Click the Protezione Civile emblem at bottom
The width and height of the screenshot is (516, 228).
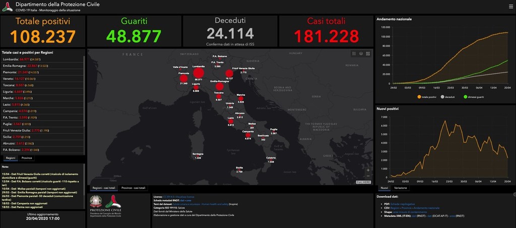(113, 201)
